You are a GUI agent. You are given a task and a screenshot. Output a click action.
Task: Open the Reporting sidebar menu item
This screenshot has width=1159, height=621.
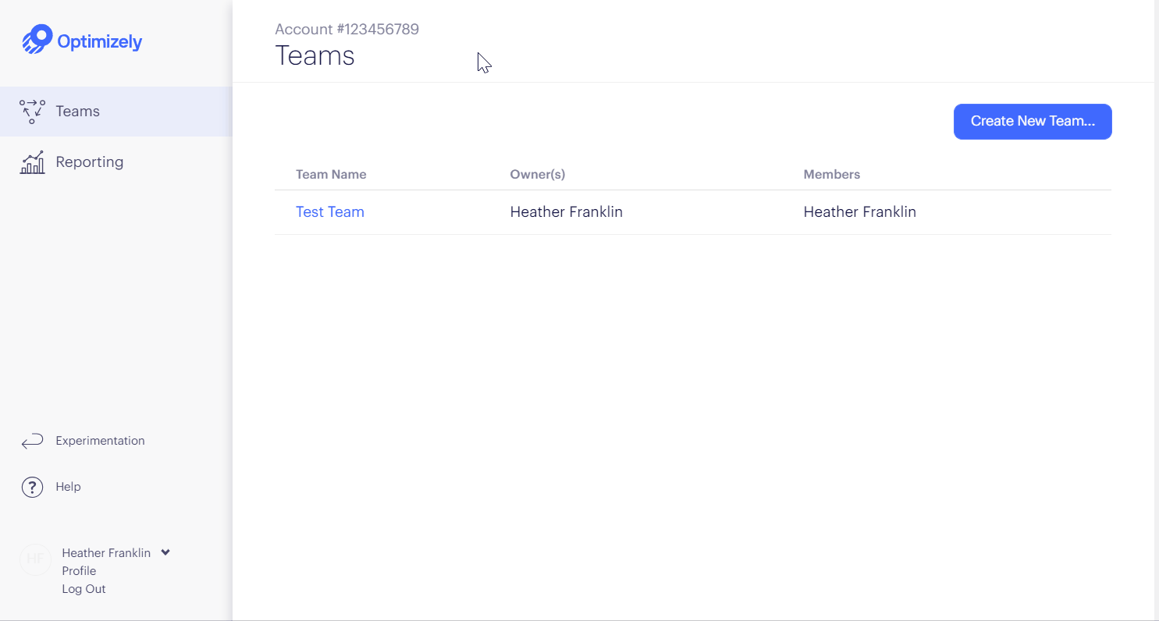pyautogui.click(x=116, y=162)
